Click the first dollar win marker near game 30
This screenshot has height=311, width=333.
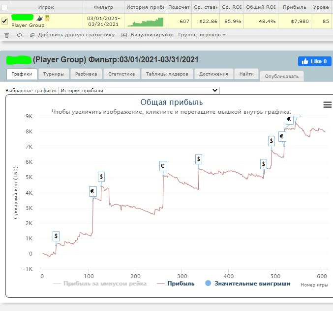coord(57,236)
